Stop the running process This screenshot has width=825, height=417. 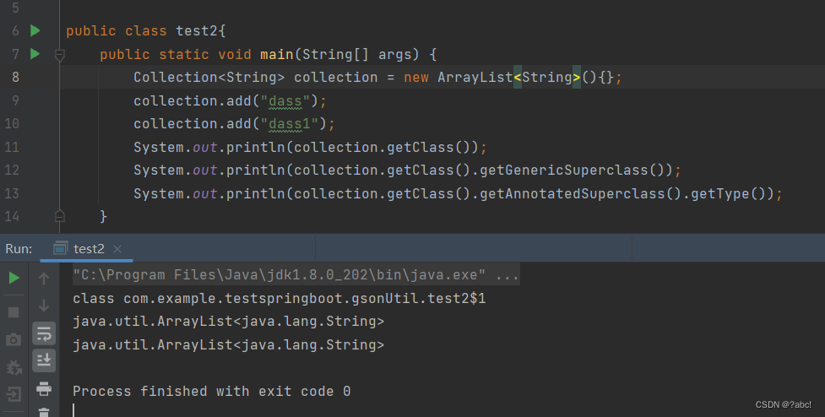[x=14, y=311]
